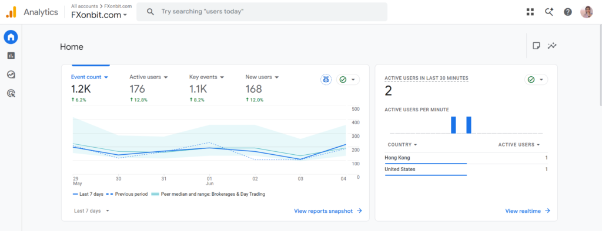Screen dimensions: 602x231
Task: Click the Active Users Per Minute label
Action: pos(417,110)
